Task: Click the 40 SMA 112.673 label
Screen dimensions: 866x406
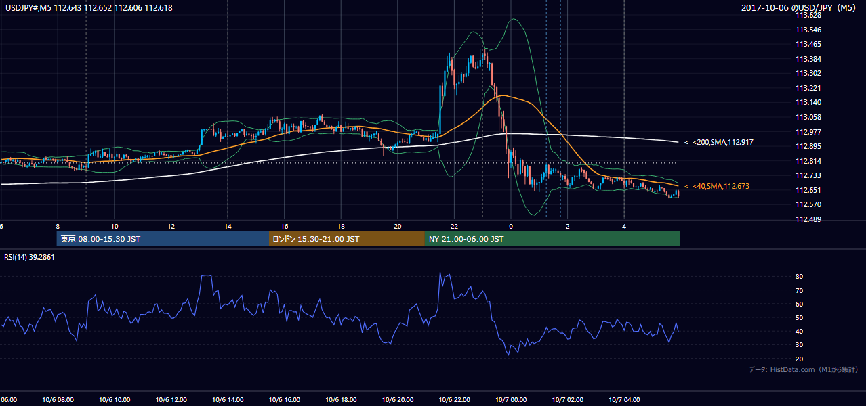Action: click(x=717, y=186)
